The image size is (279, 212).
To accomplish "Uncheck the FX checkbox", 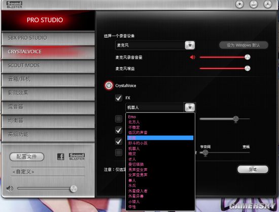I will [119, 98].
